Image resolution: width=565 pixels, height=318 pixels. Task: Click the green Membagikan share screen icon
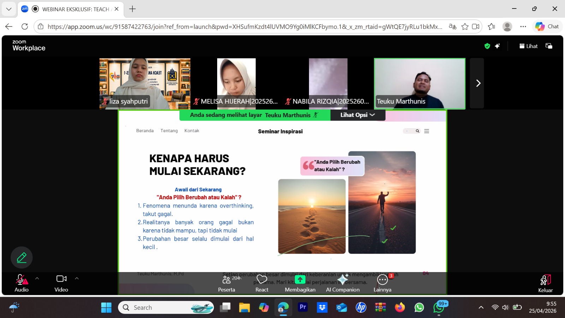300,279
